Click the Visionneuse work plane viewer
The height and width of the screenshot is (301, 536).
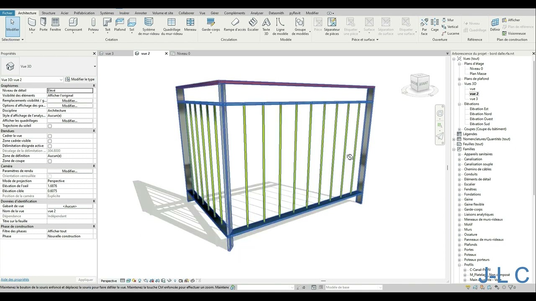pos(514,33)
